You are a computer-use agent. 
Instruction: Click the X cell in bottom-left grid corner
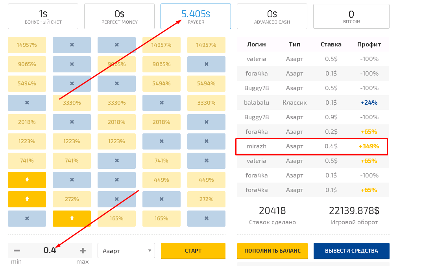[x=27, y=218]
